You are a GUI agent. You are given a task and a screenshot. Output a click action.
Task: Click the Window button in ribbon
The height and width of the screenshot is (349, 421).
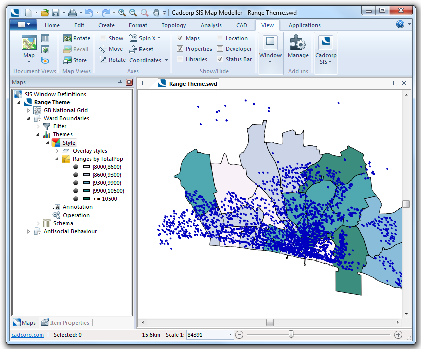click(x=270, y=49)
